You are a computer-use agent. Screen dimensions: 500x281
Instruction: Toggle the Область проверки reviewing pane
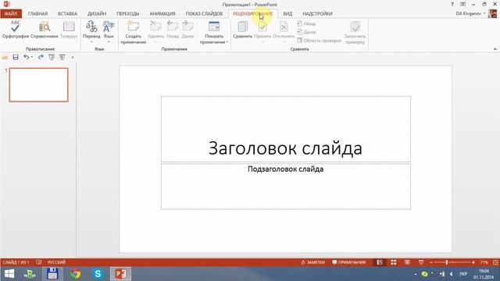(319, 41)
